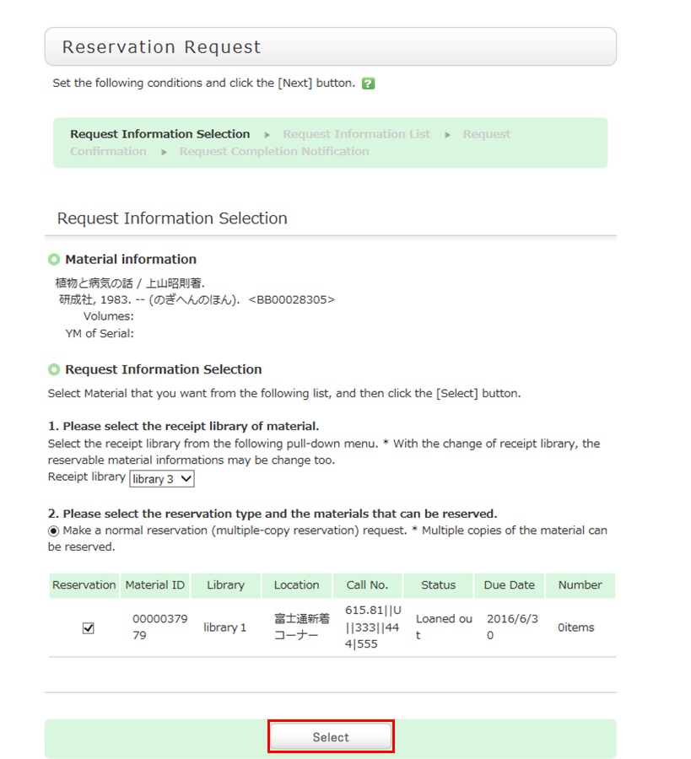This screenshot has height=759, width=691.
Task: Click bullet icon beside bold Request Information Selection subheading
Action: pyautogui.click(x=55, y=369)
